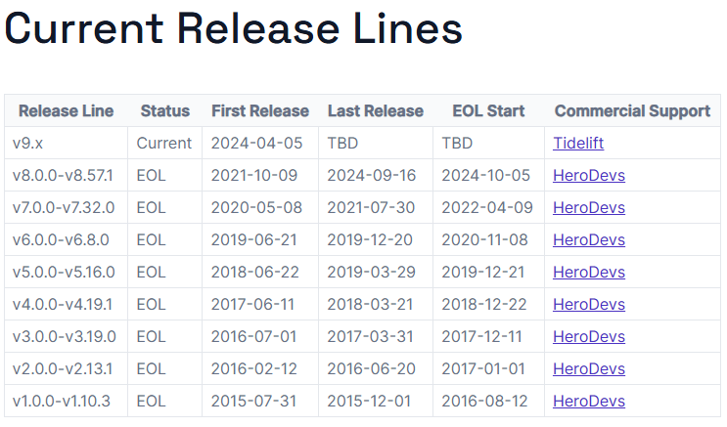The image size is (727, 427).
Task: Click the 2024-10-05 EOL start date
Action: [486, 176]
